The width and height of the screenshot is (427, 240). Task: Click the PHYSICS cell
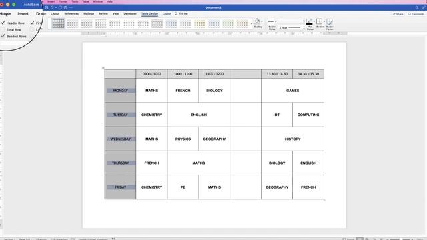pos(183,139)
